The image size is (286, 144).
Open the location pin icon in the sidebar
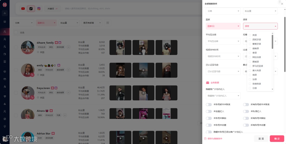click(x=5, y=126)
